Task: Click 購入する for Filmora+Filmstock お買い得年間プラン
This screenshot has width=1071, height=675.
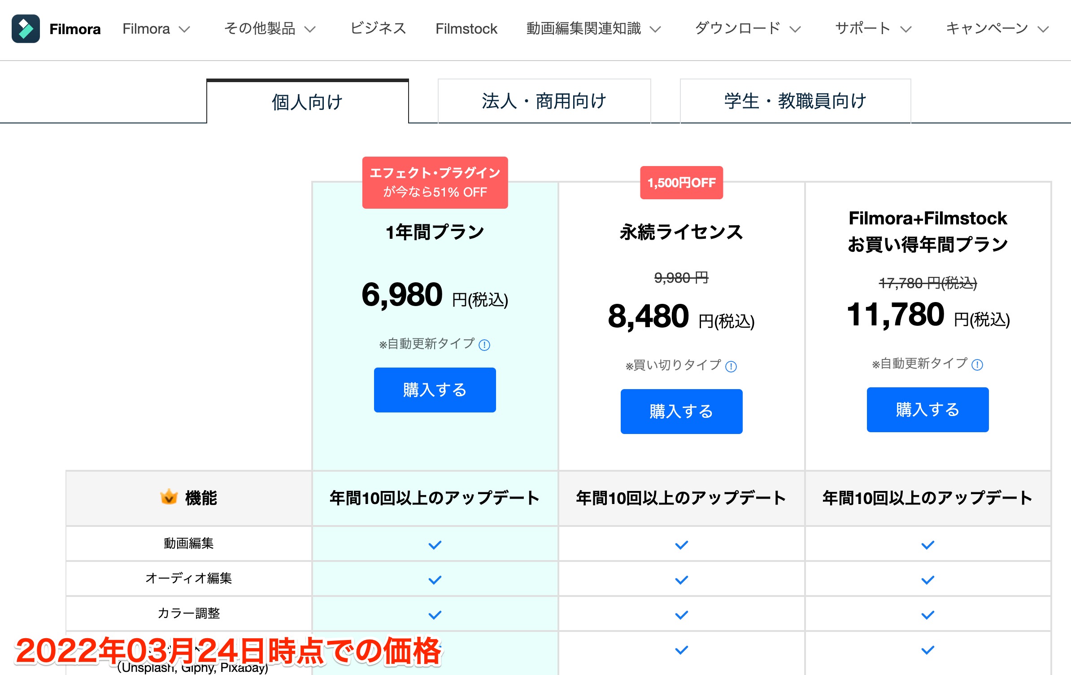Action: tap(928, 410)
